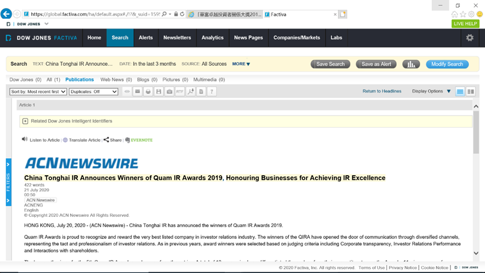Select the Web News tab

click(x=116, y=80)
